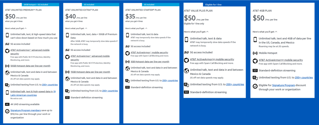
Task: Click the Mobile Hotspot icon in the 4GB plan
Action: [x=255, y=53]
